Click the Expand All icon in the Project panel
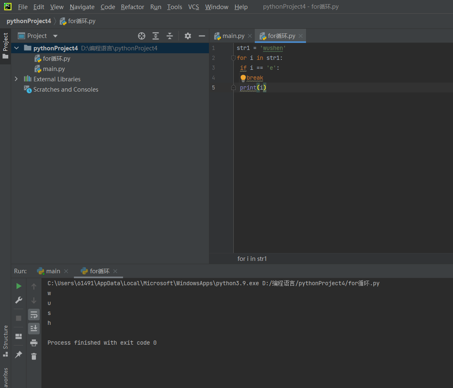The width and height of the screenshot is (453, 388). 156,36
